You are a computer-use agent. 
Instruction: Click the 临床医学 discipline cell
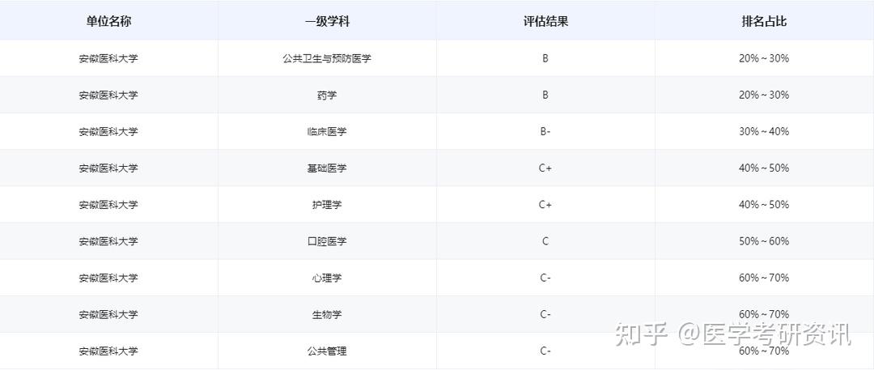[x=327, y=131]
